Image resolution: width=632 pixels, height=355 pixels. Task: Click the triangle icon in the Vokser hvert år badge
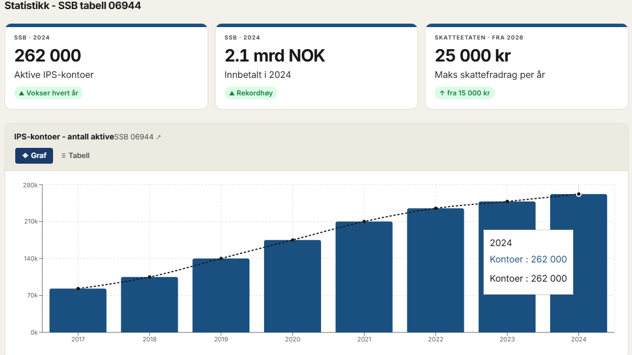click(21, 93)
